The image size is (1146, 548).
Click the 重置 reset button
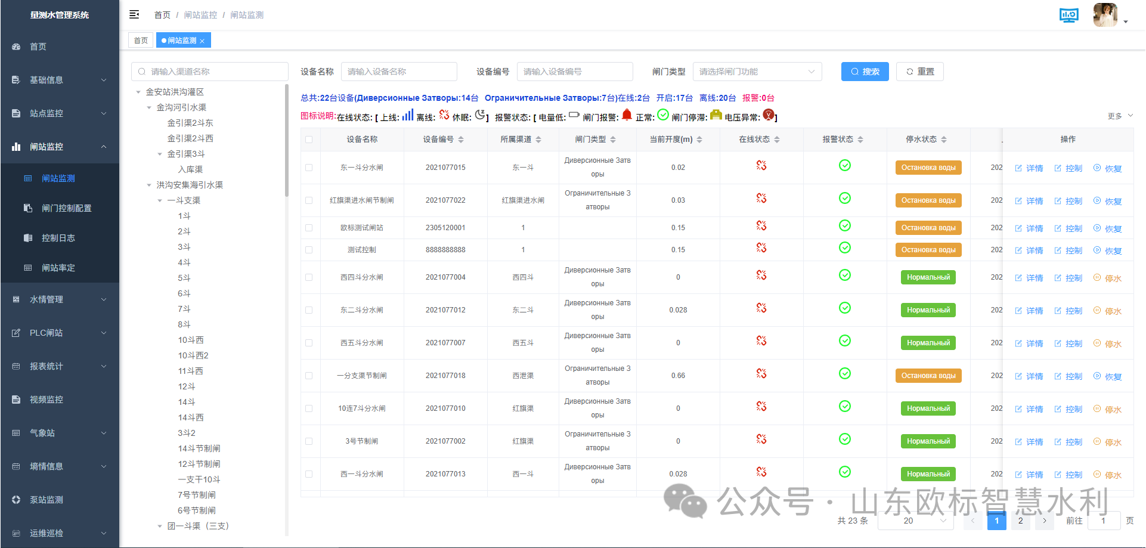919,72
